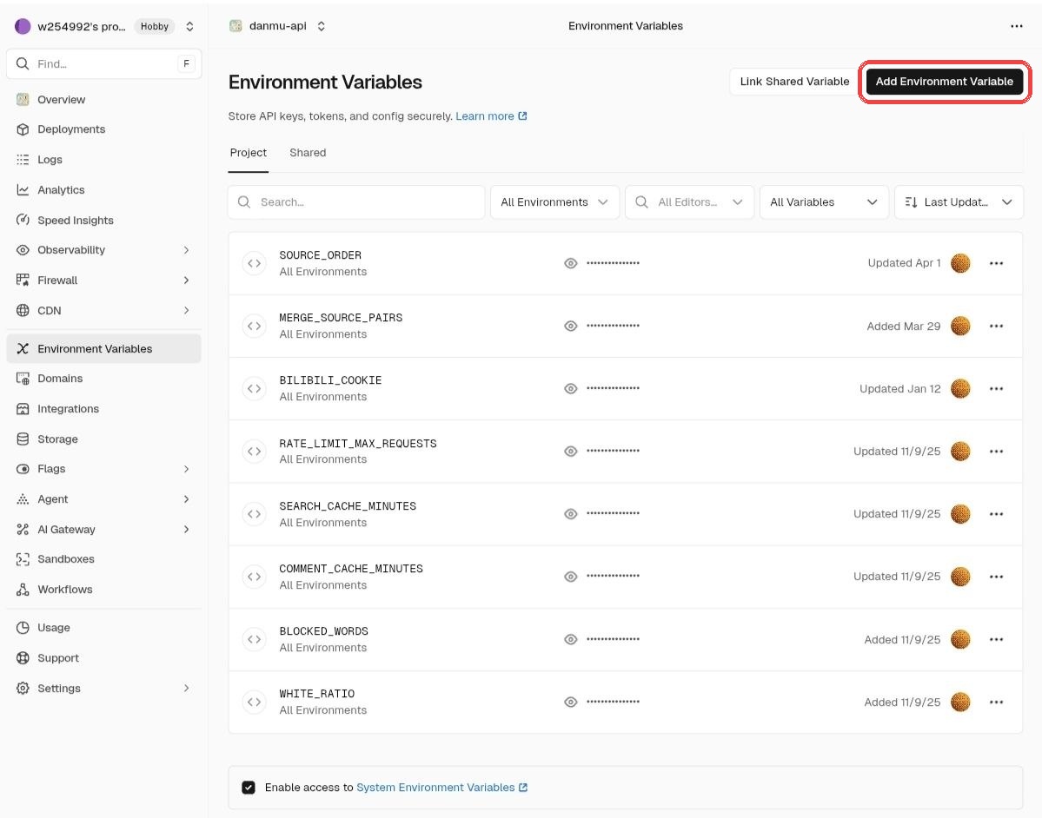
Task: Open the more menu for MERGE_SOURCE_PAIRS
Action: click(995, 326)
